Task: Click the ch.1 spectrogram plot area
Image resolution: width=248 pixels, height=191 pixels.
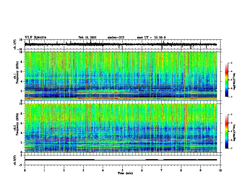Action: 121,76
